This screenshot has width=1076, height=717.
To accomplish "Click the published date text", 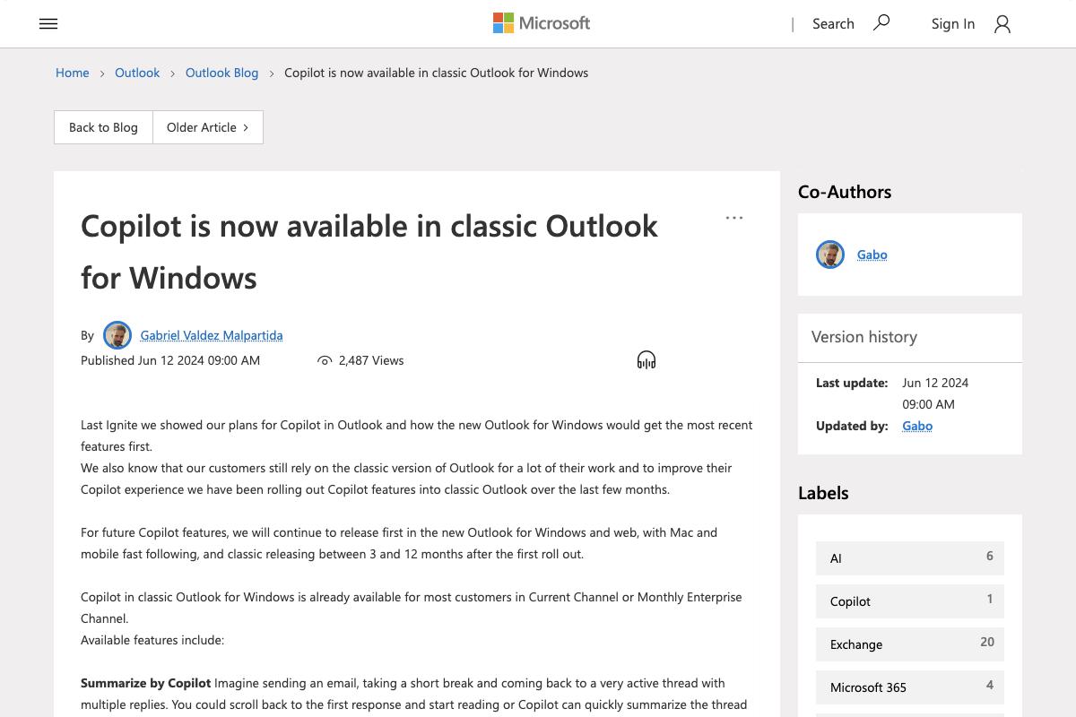I will click(170, 360).
